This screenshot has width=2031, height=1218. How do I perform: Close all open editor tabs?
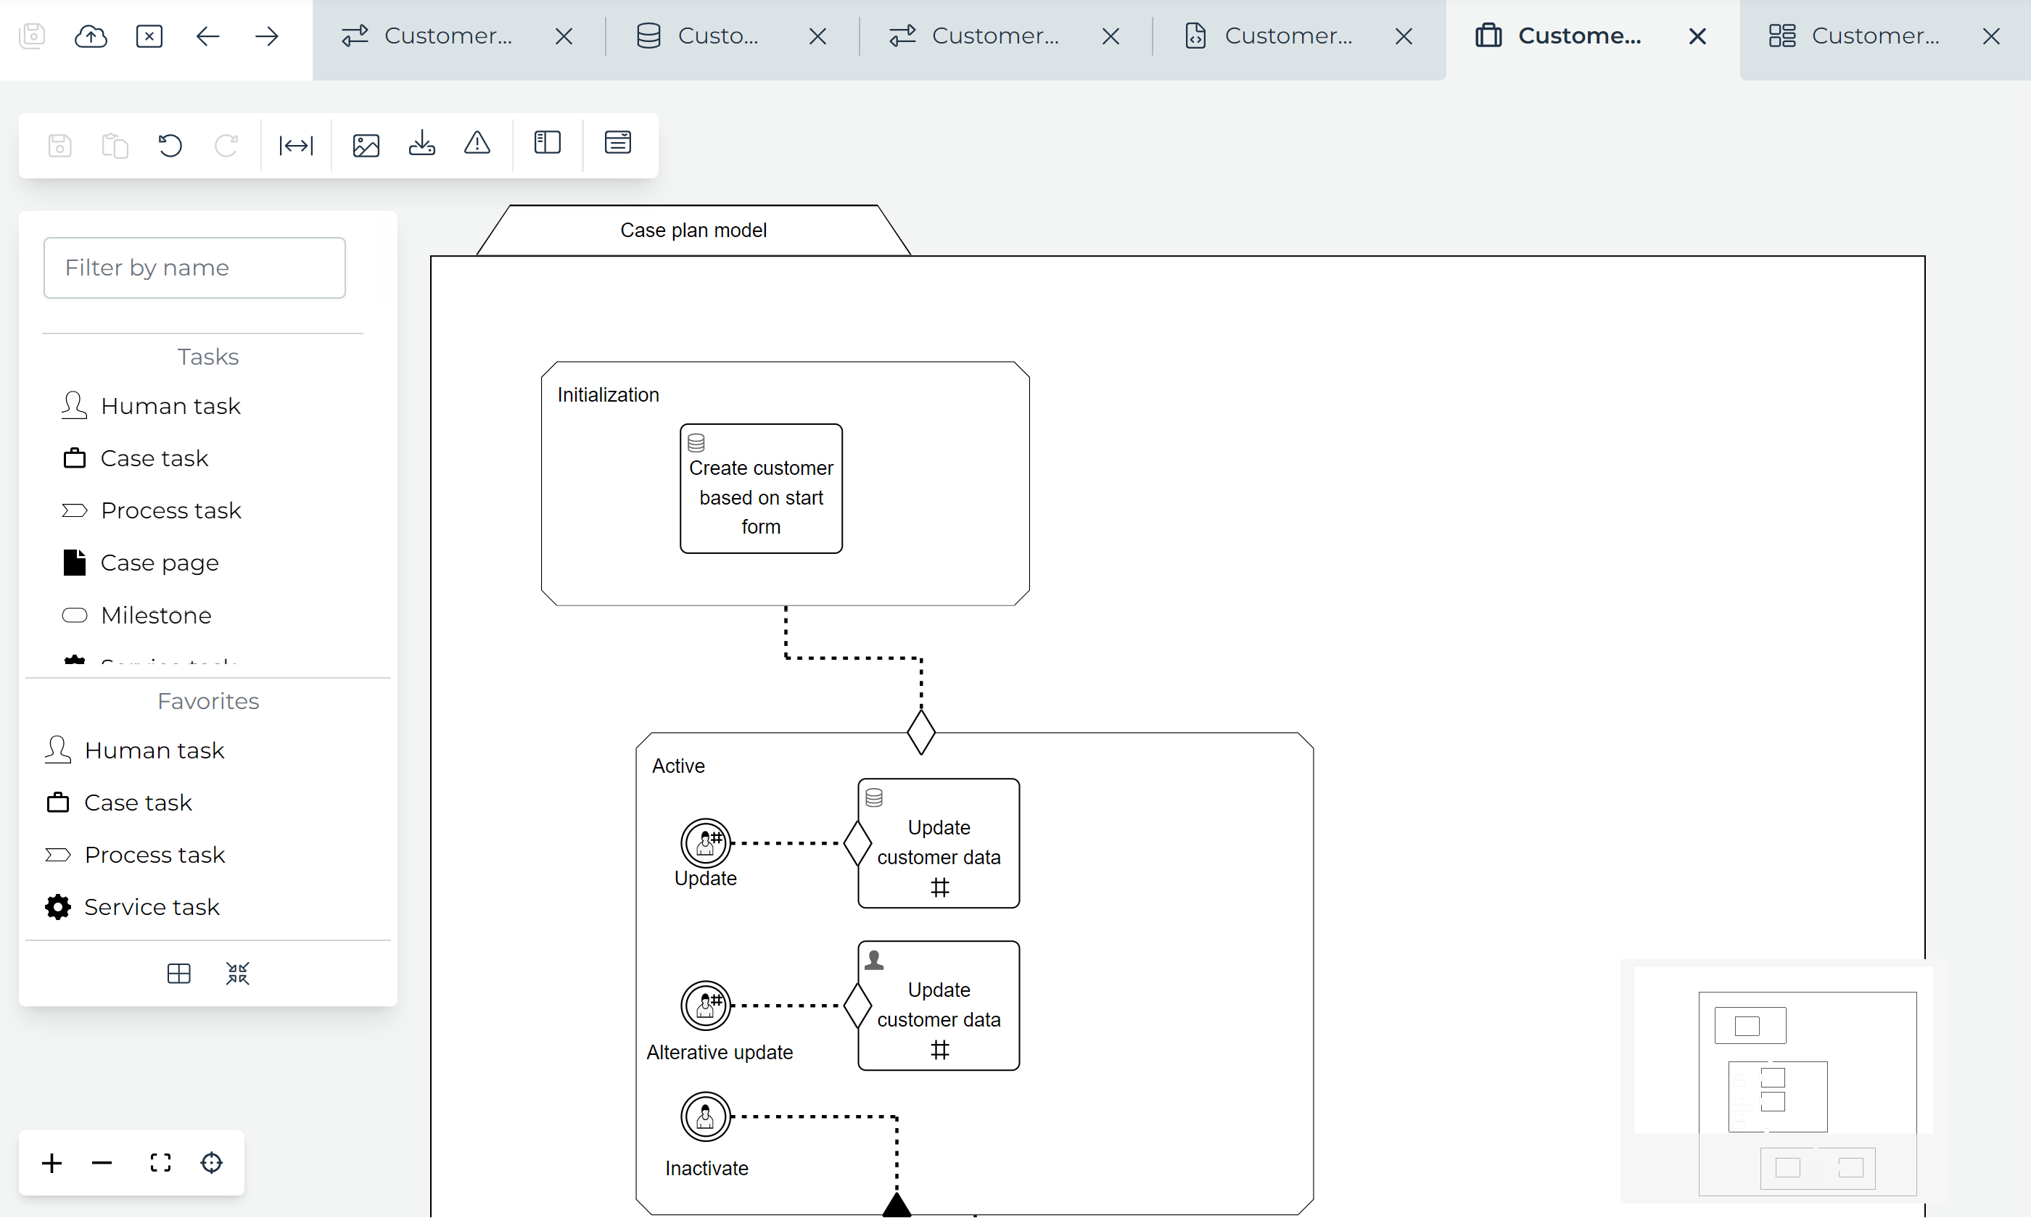click(149, 36)
